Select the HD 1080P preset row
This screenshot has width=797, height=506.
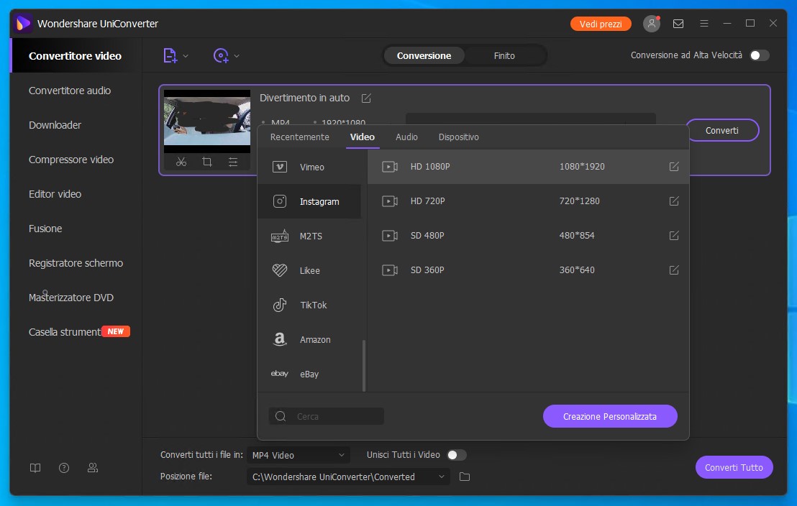[x=528, y=167]
